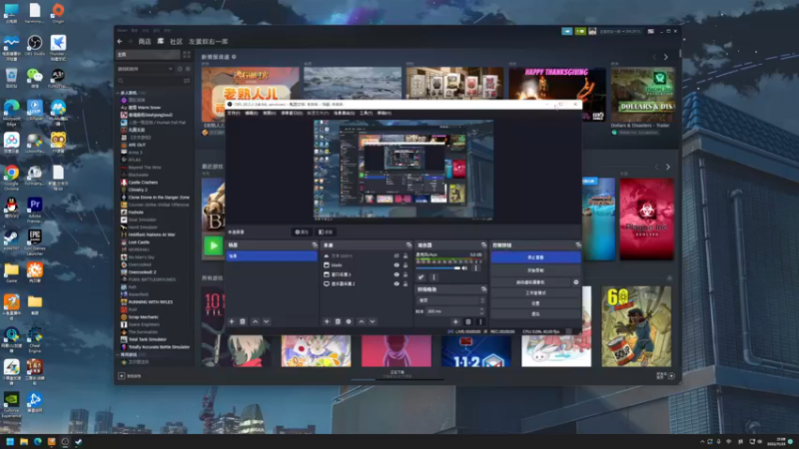This screenshot has height=449, width=799.
Task: Collapse the Steam multiplayer games collection
Action: click(118, 93)
